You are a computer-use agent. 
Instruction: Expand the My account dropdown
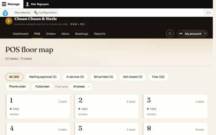[192, 34]
